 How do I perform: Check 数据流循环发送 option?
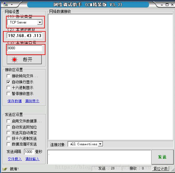click(8, 144)
